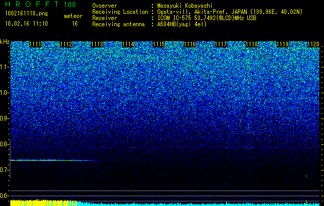Viewport: 324px width, 206px height.
Task: Click the ICOM IC-575 receiver text
Action: coord(207,18)
